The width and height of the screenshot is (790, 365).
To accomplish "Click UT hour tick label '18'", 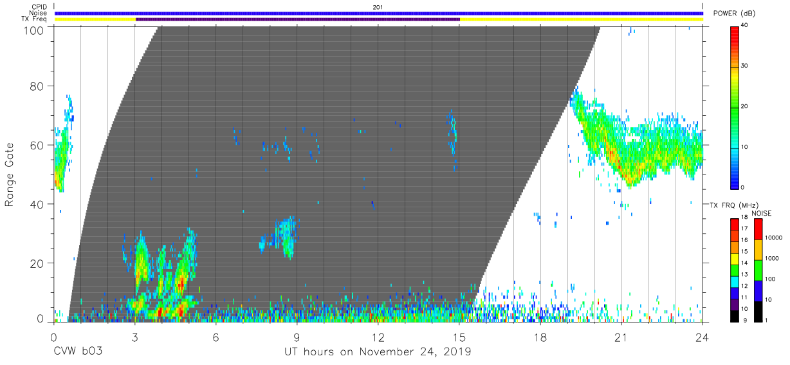I will (x=540, y=337).
